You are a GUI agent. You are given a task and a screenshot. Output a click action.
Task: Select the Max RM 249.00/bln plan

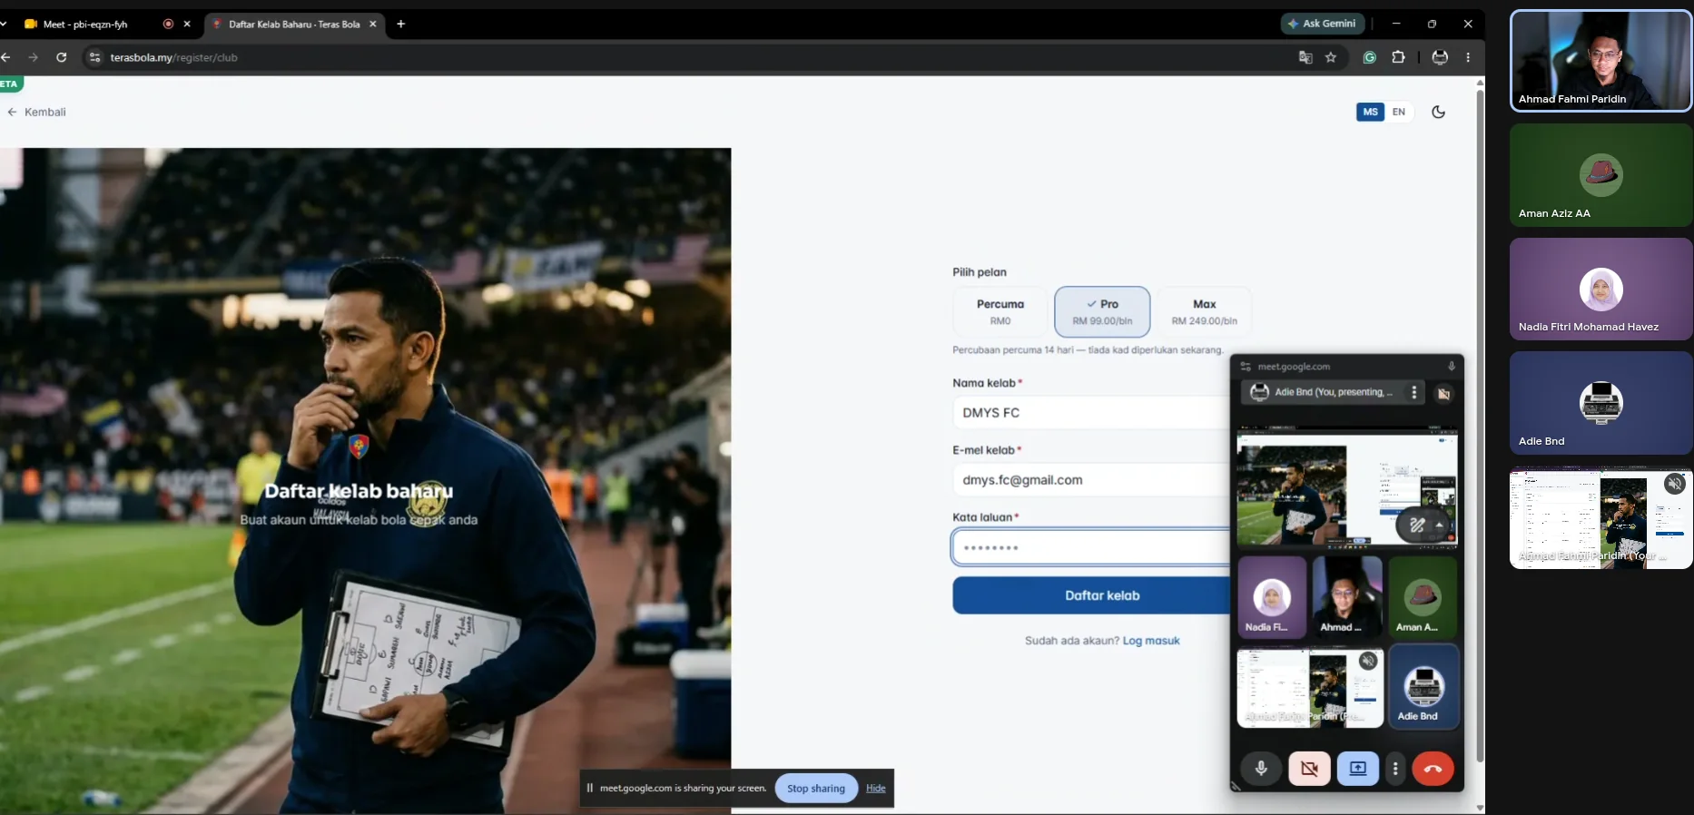(1204, 311)
